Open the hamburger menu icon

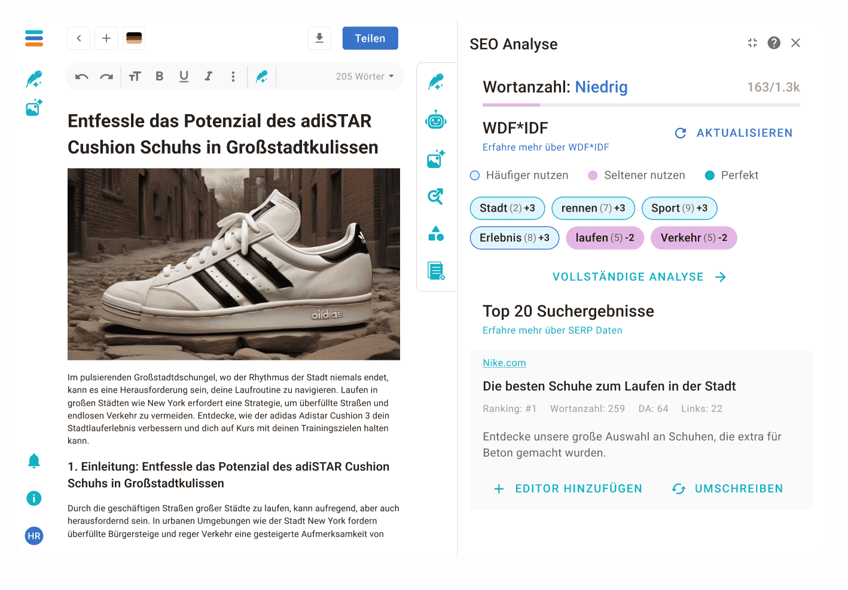pos(34,38)
